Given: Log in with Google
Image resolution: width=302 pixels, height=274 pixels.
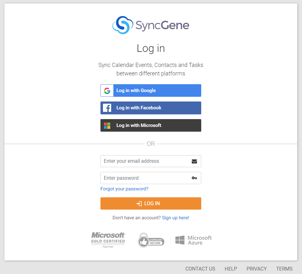Looking at the screenshot, I should [x=151, y=90].
